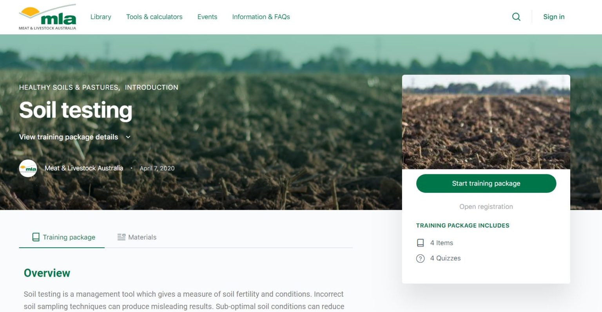Go to the Events page
The width and height of the screenshot is (602, 312).
coord(207,17)
